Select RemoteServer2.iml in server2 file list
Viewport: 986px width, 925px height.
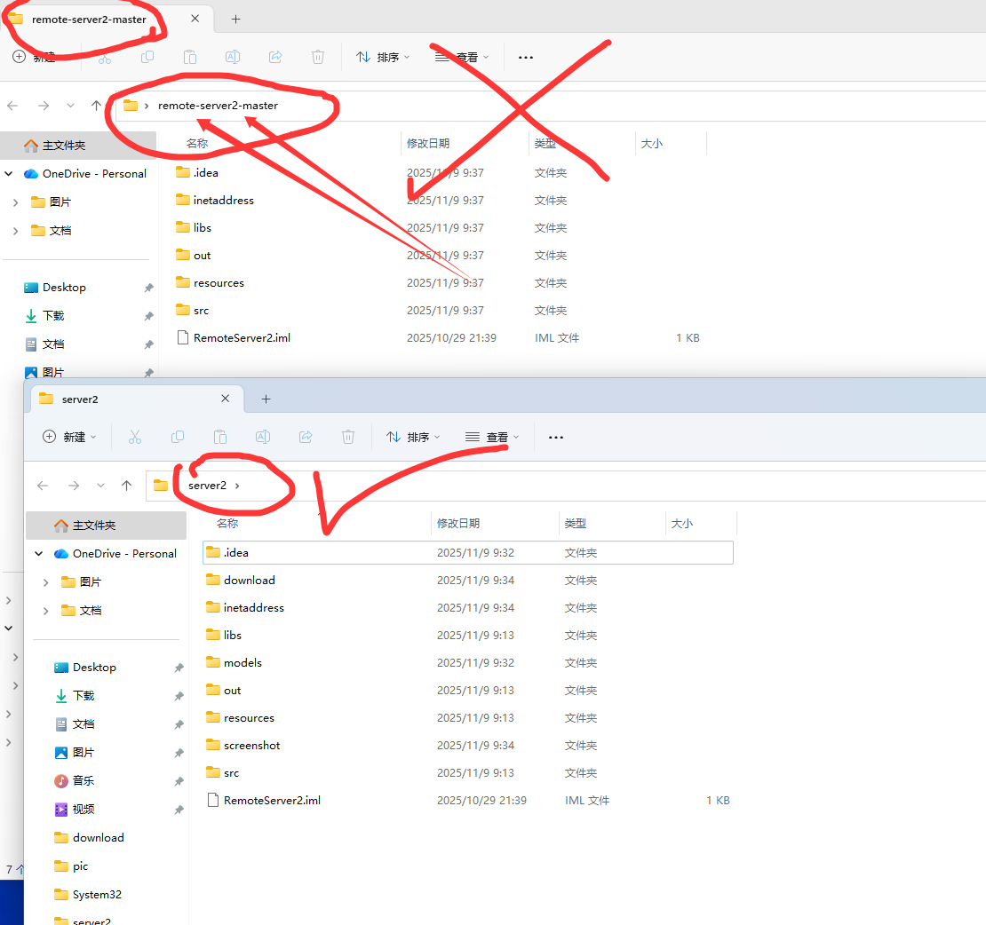[468, 801]
